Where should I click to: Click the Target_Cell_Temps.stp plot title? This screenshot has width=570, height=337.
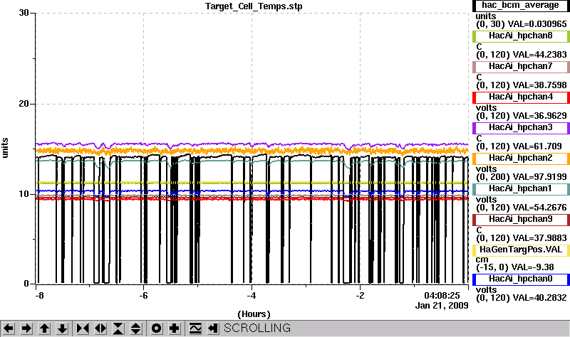coord(254,6)
